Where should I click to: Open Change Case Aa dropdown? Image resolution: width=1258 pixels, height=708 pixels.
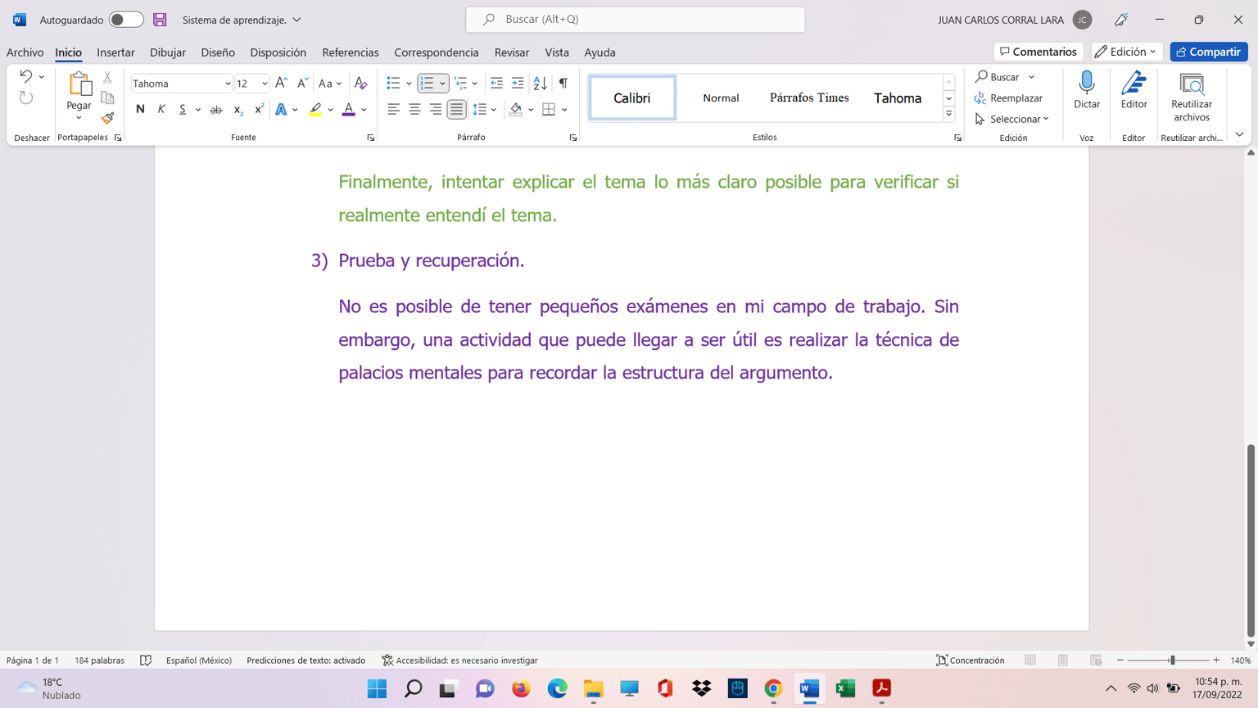(329, 83)
